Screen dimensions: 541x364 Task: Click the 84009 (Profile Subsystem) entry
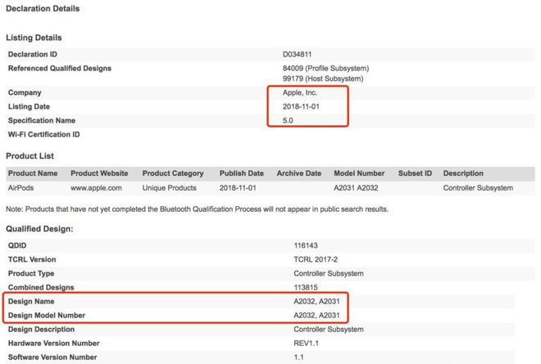click(x=325, y=68)
